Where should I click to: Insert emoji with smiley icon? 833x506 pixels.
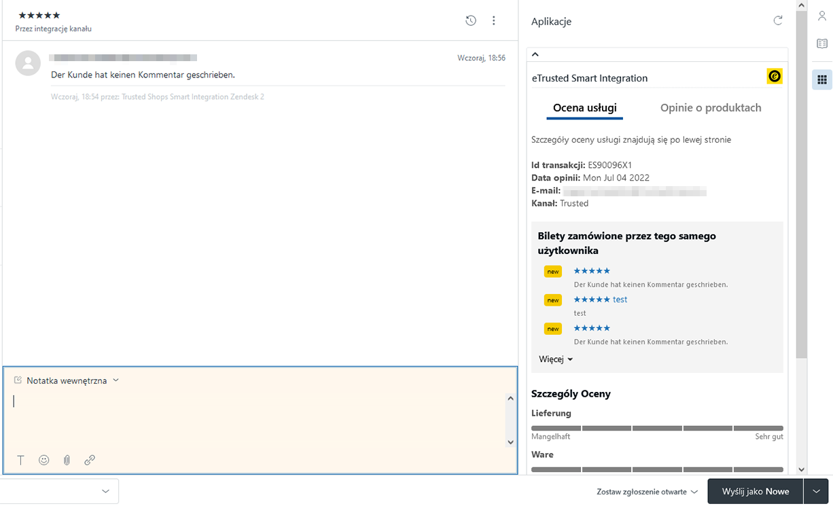coord(44,460)
